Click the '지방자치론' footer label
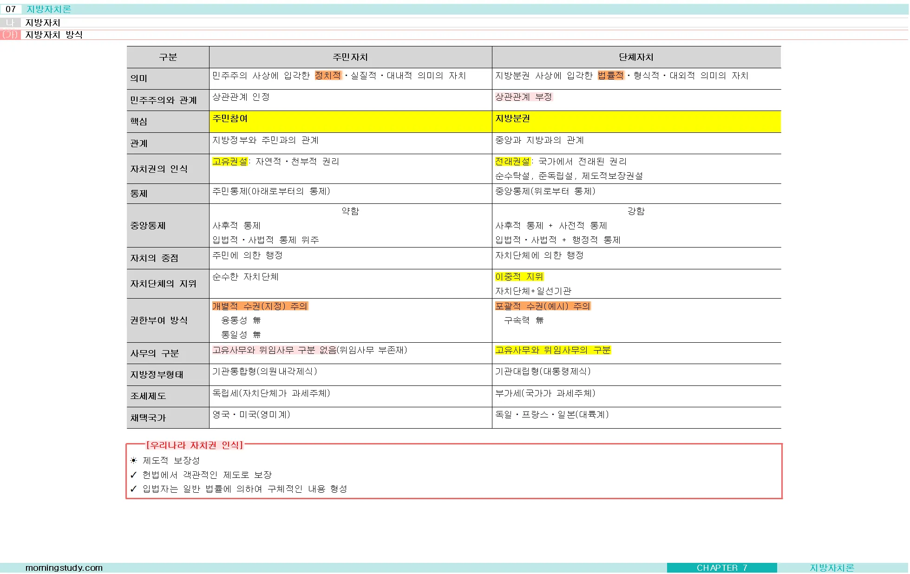The width and height of the screenshot is (910, 574). coord(832,568)
